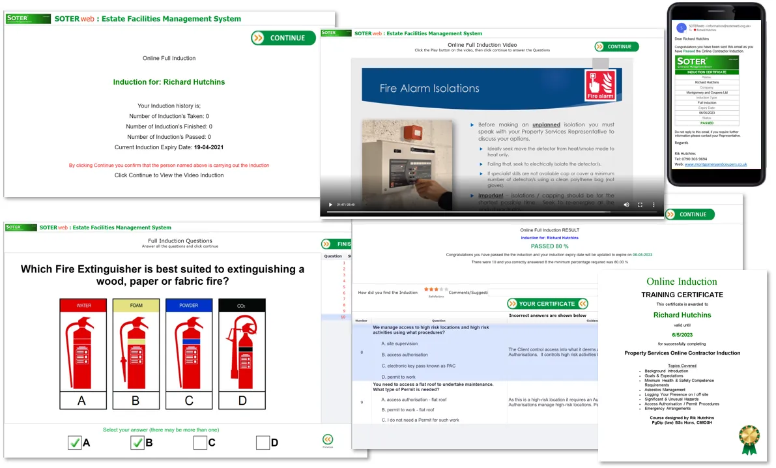
Task: Open fullscreen mode on the video
Action: pos(640,205)
